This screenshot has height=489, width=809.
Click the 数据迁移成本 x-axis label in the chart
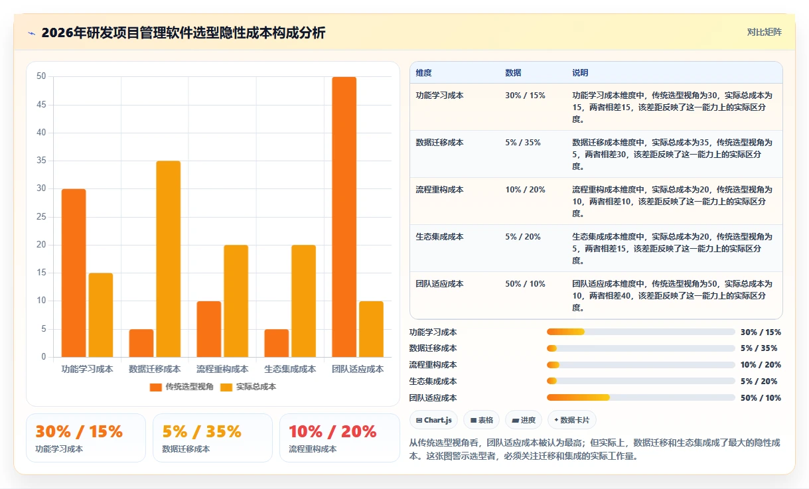click(155, 369)
